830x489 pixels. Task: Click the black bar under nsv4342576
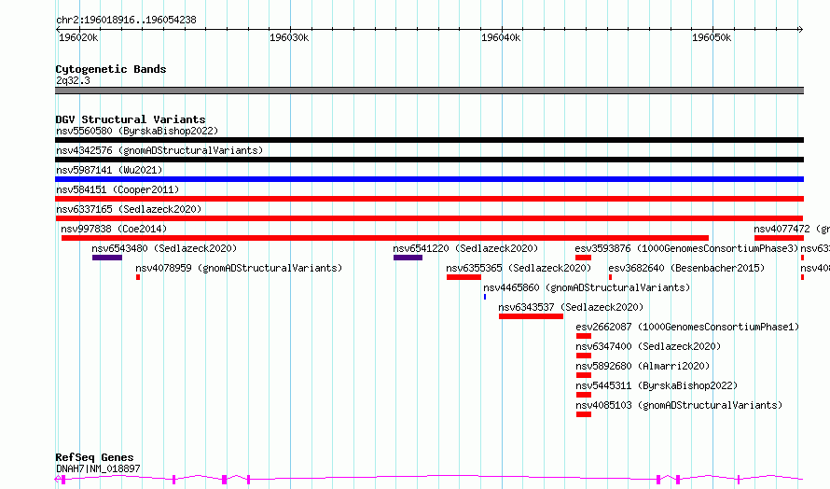[429, 160]
